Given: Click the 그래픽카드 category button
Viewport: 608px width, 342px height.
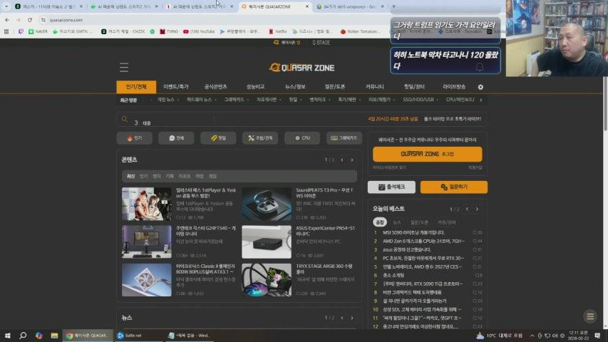Looking at the screenshot, I should pyautogui.click(x=344, y=138).
